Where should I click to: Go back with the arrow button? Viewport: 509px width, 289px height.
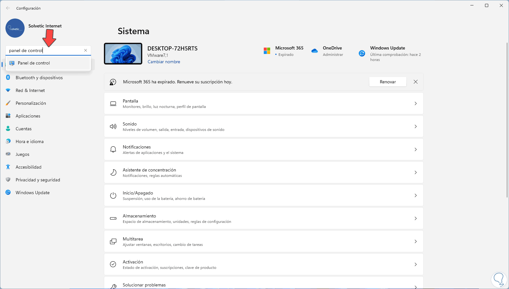(x=8, y=8)
